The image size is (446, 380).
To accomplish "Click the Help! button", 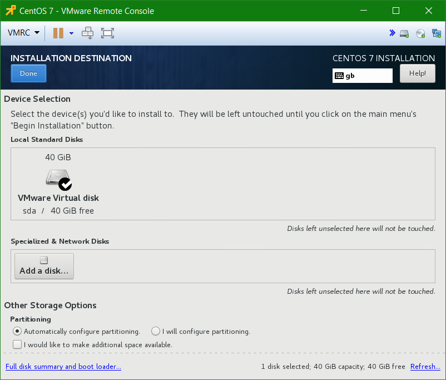I will (417, 73).
